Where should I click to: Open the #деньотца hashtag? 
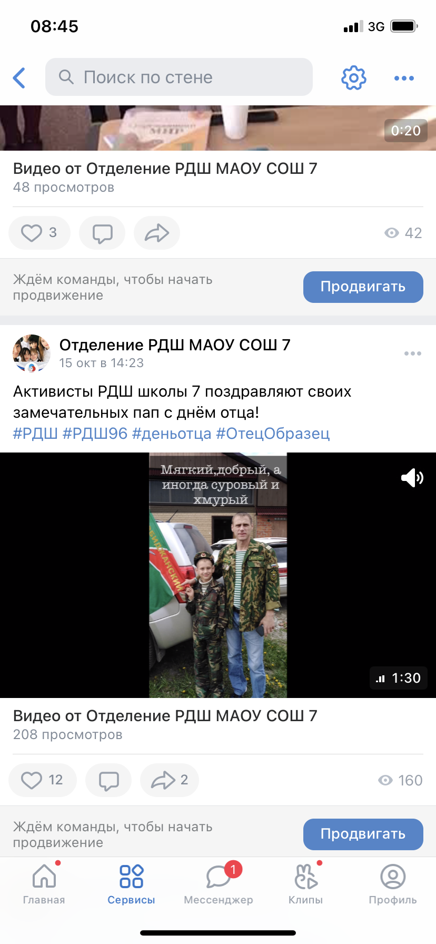pos(172,434)
